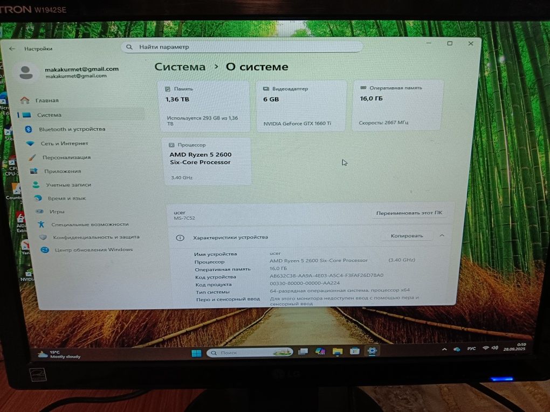Open the Память 1,36 ТВ storage card
This screenshot has width=550, height=412.
coord(205,107)
